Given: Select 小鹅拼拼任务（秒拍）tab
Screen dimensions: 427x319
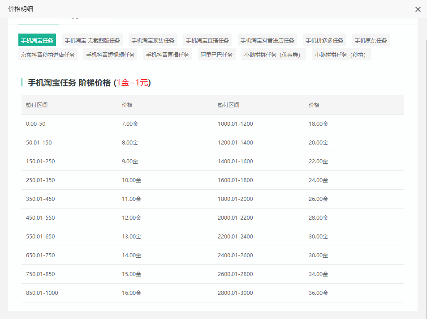Looking at the screenshot, I should point(341,55).
